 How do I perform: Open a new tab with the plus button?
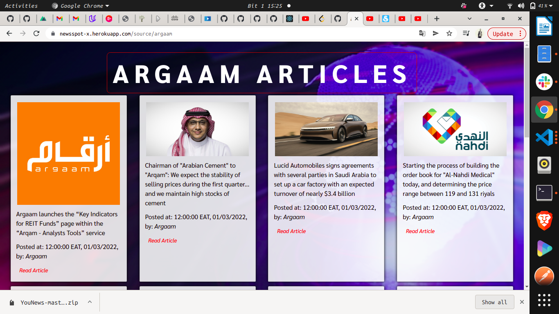(x=437, y=18)
